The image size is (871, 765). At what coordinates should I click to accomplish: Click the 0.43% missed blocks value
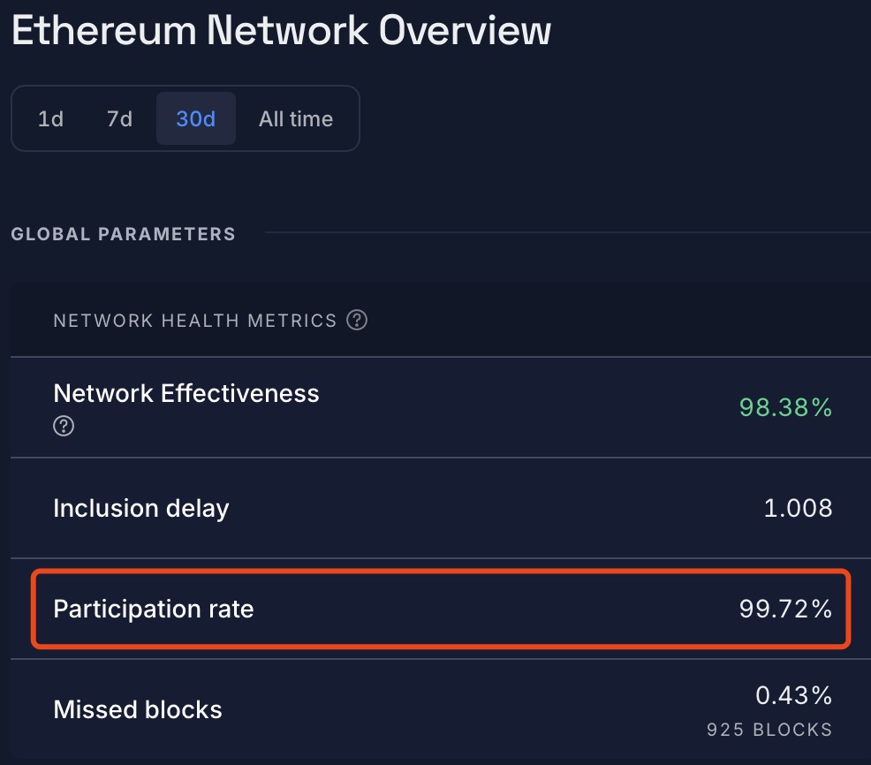[793, 696]
